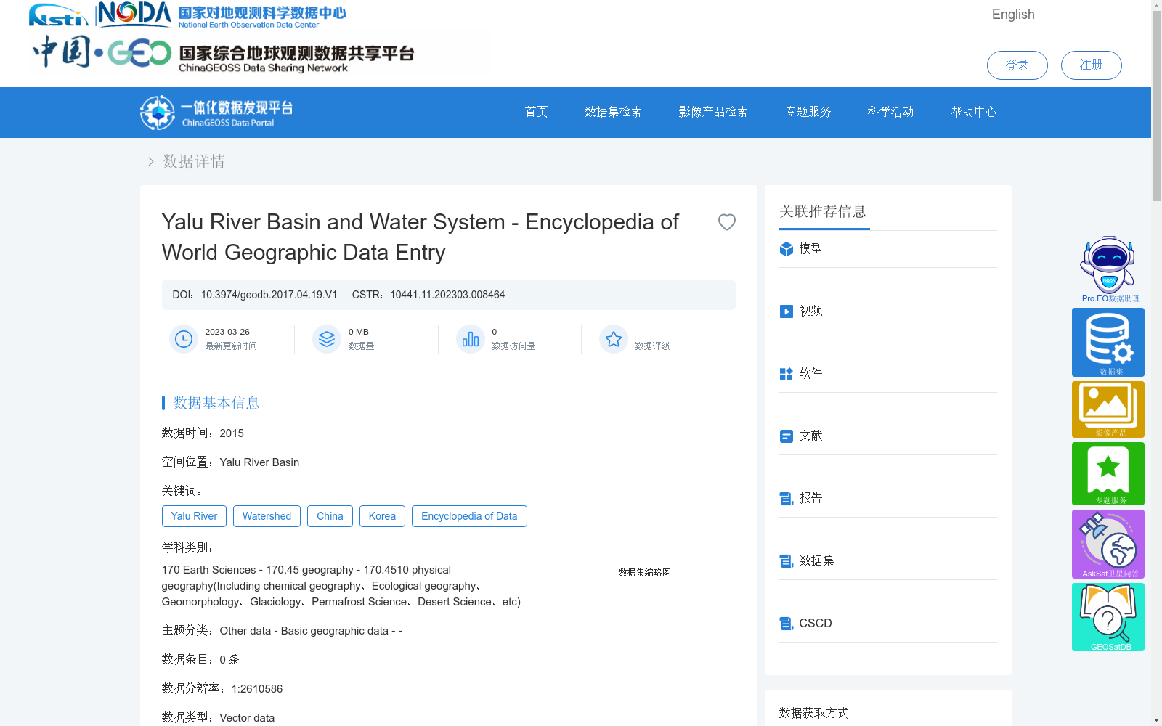Click the grid icon beside 软件

pyautogui.click(x=787, y=374)
